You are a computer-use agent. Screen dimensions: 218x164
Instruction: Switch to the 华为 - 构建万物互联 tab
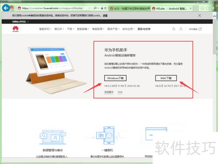[x=130, y=9]
